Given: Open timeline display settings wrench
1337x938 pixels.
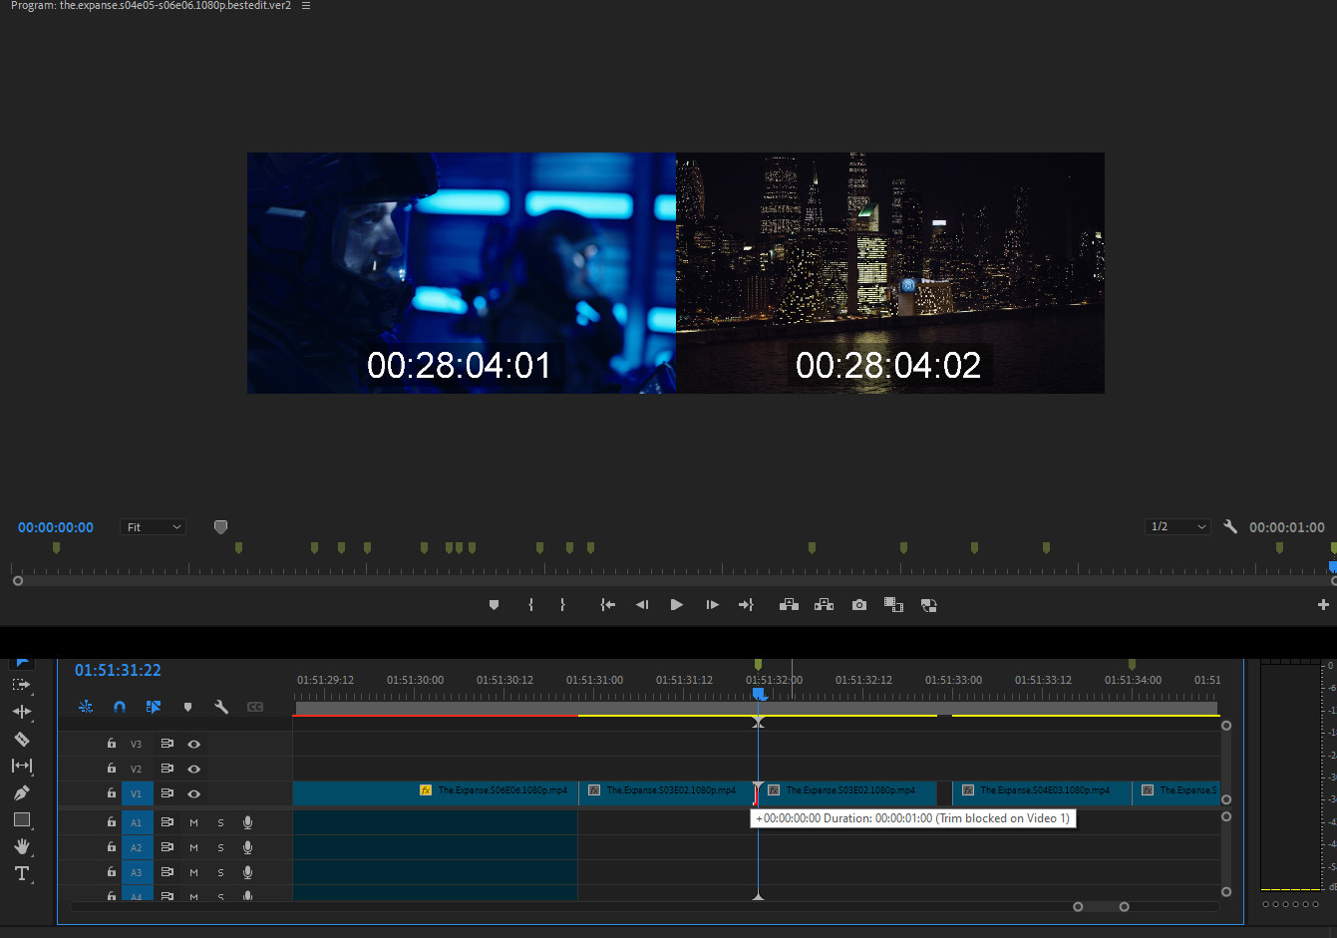Looking at the screenshot, I should click(x=221, y=707).
